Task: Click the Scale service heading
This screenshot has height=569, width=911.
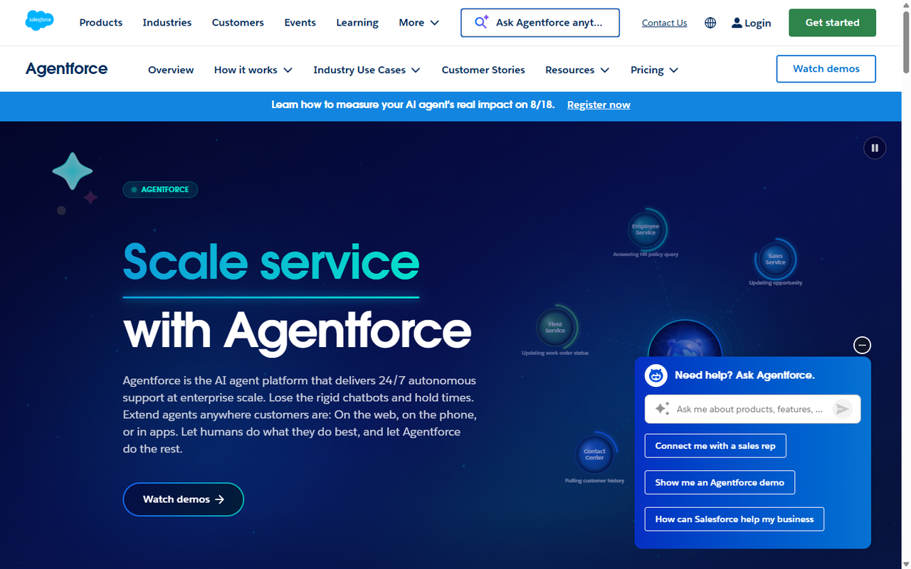Action: tap(271, 262)
